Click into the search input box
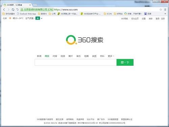The height and width of the screenshot is (127, 169). click(x=76, y=62)
